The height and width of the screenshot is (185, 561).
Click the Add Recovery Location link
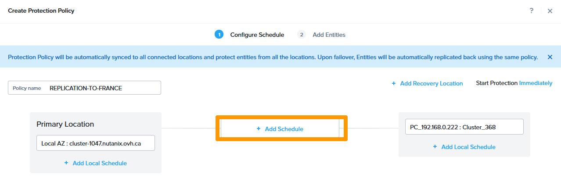click(432, 83)
